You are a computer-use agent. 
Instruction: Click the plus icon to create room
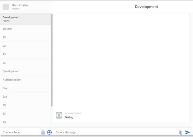pos(49,132)
